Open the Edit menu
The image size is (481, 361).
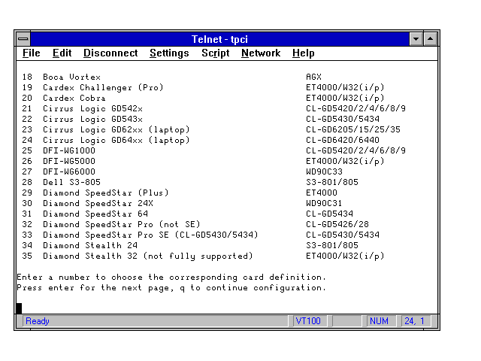tap(62, 53)
